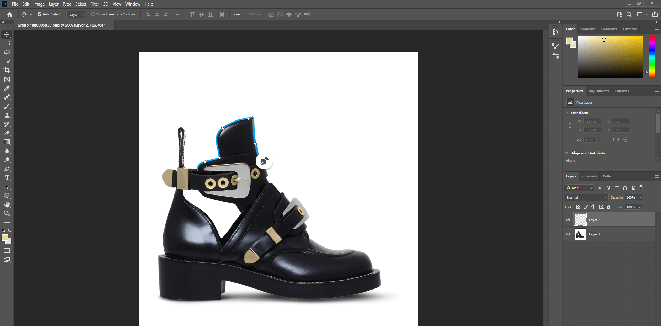This screenshot has width=661, height=326.
Task: Select the Brush tool
Action: 7,106
